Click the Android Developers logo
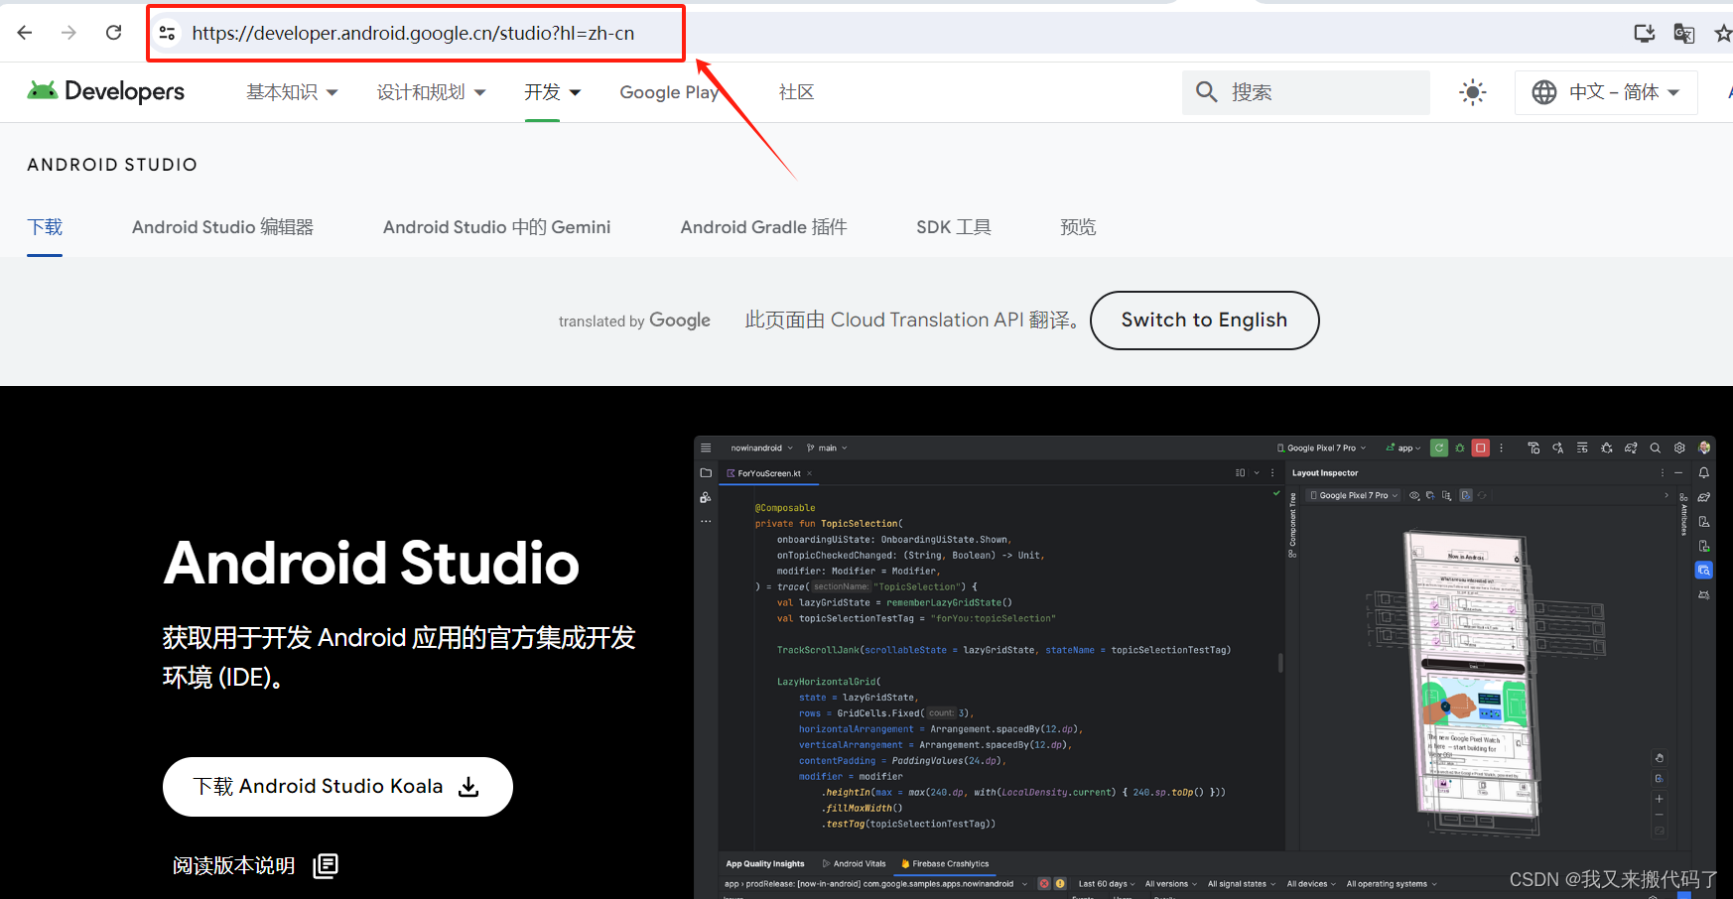This screenshot has height=899, width=1733. [105, 91]
